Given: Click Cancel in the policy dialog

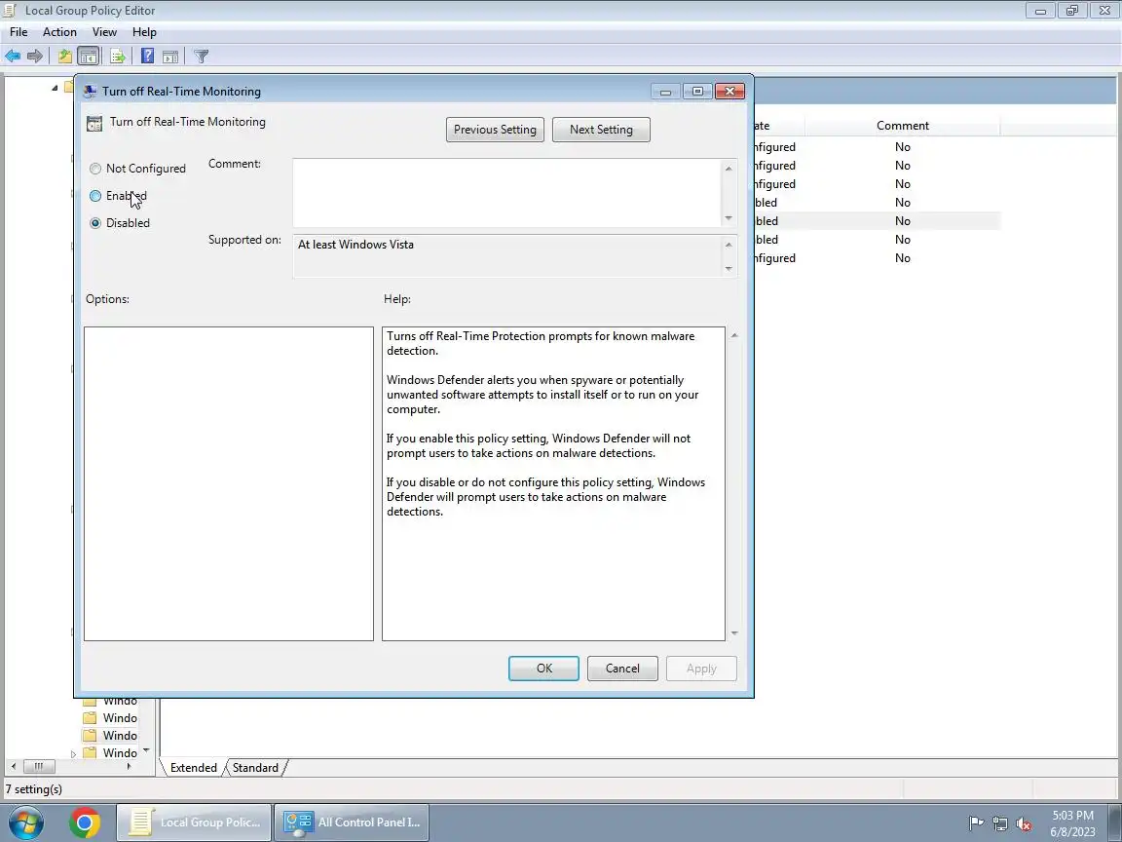Looking at the screenshot, I should (622, 668).
